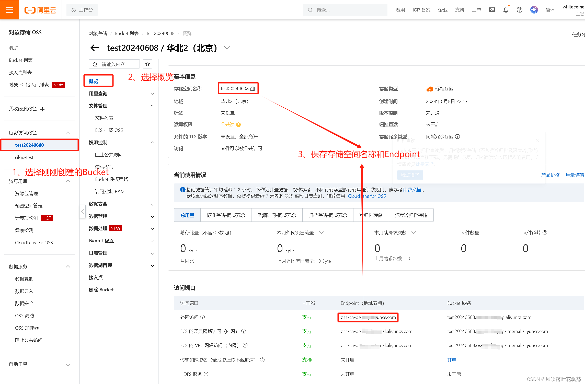Viewport: 585px width, 384px height.
Task: Open 文件列表 menu item
Action: [104, 118]
